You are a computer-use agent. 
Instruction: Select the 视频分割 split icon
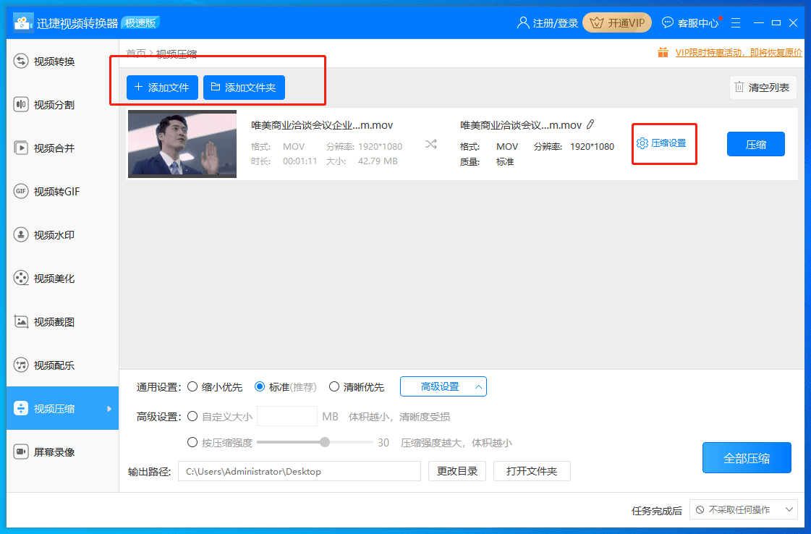coord(21,104)
